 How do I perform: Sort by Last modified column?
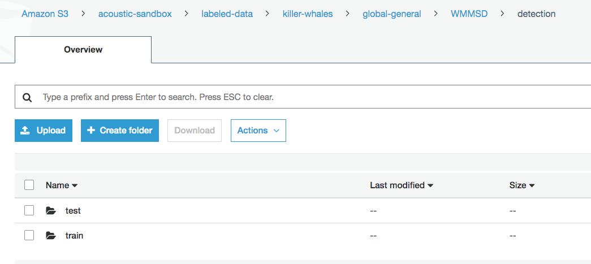[x=402, y=185]
